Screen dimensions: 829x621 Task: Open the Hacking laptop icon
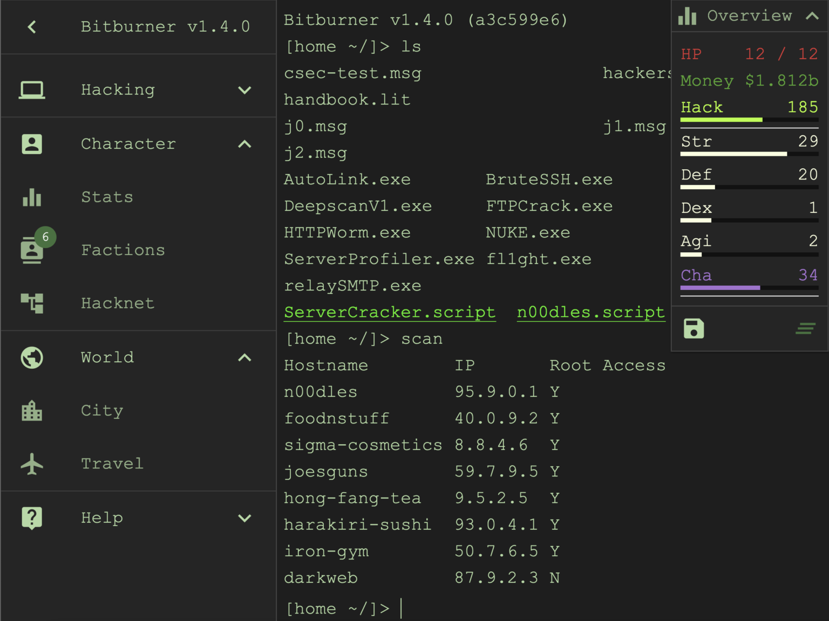(x=32, y=90)
